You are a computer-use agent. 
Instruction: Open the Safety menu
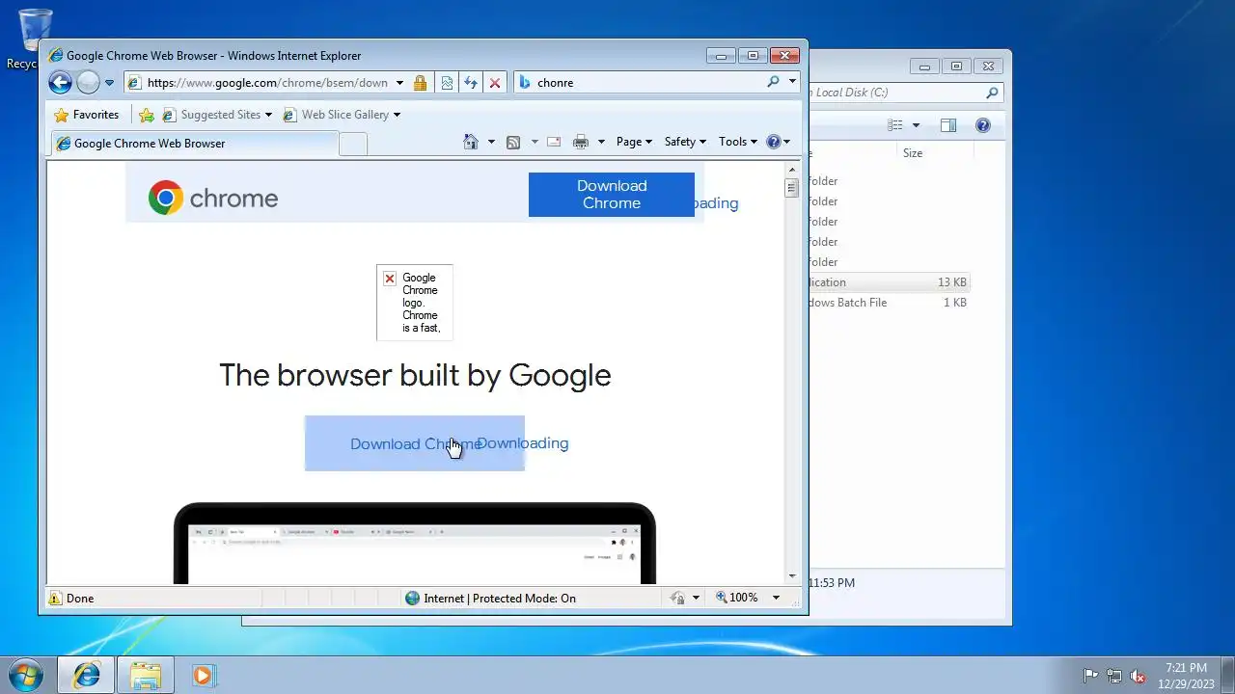[685, 142]
